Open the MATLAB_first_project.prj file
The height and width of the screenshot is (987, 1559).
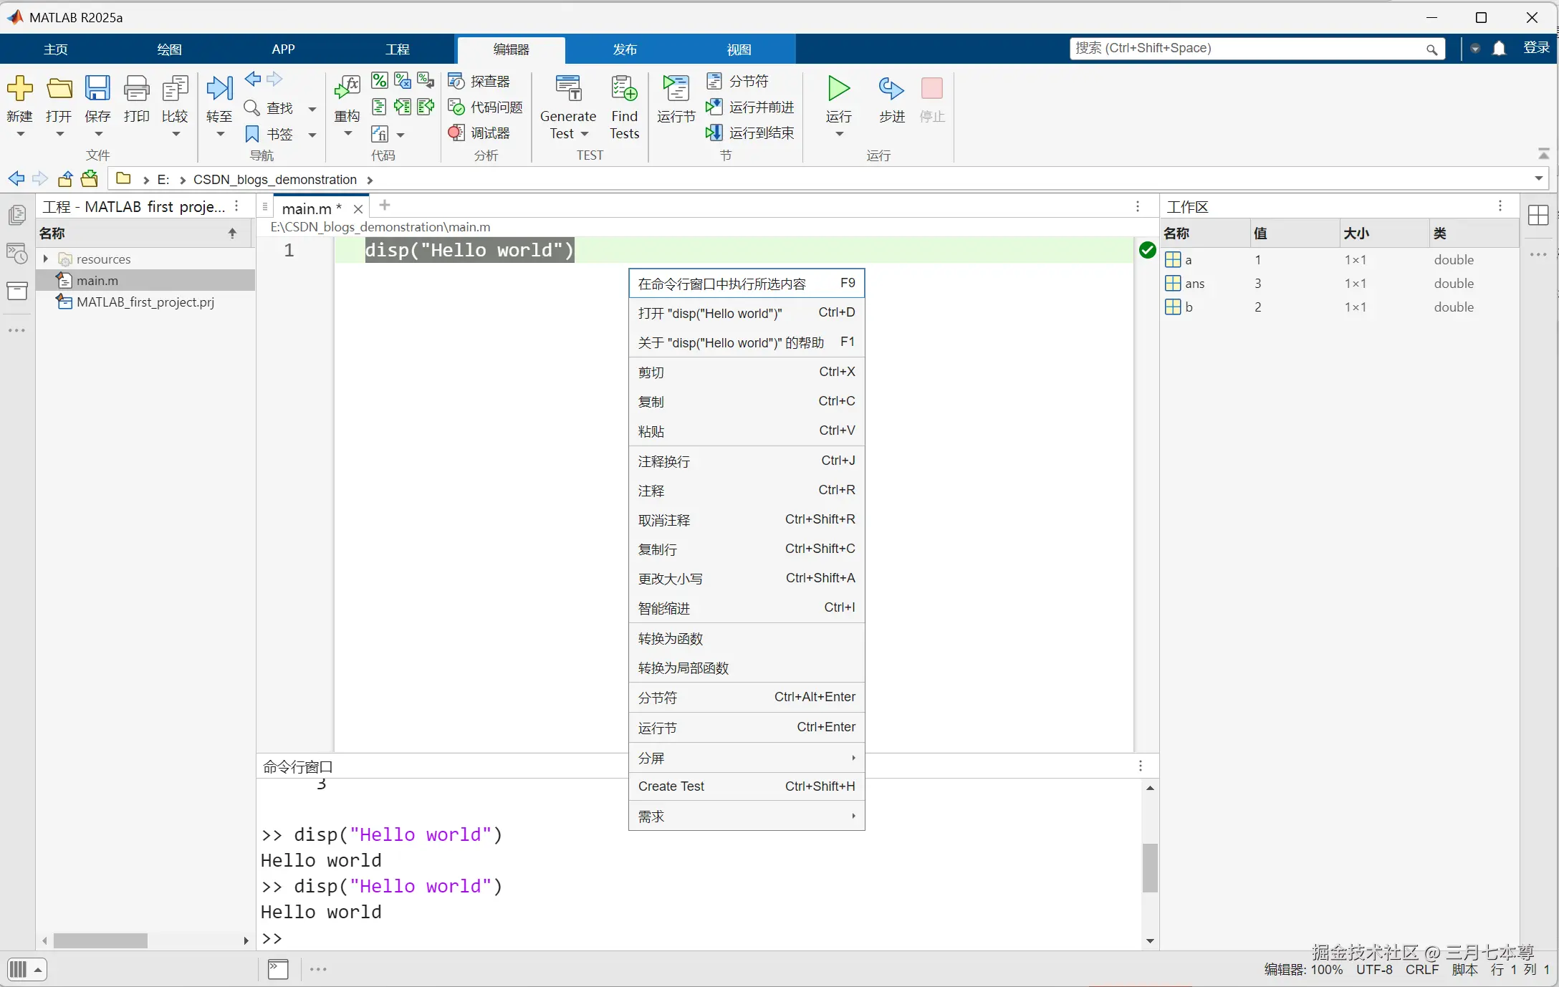pos(145,302)
